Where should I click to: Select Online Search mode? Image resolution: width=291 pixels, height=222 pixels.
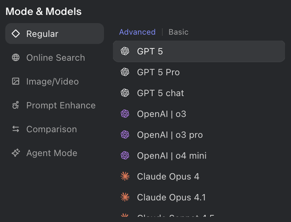point(55,58)
